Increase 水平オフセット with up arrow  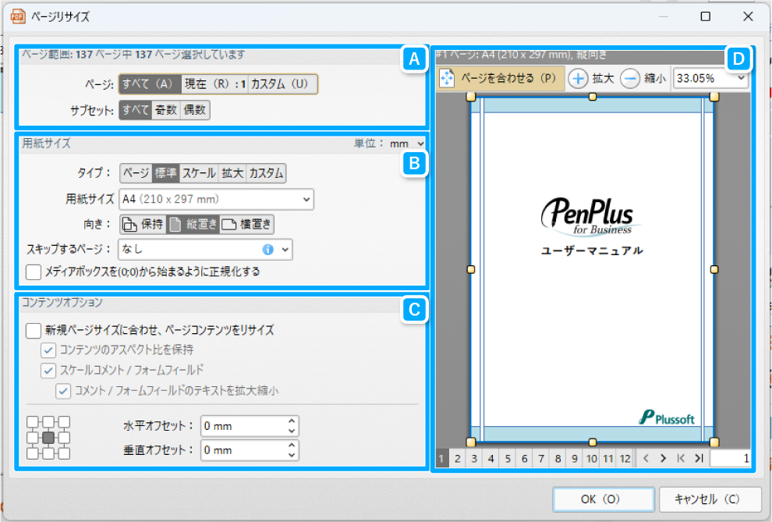(292, 421)
